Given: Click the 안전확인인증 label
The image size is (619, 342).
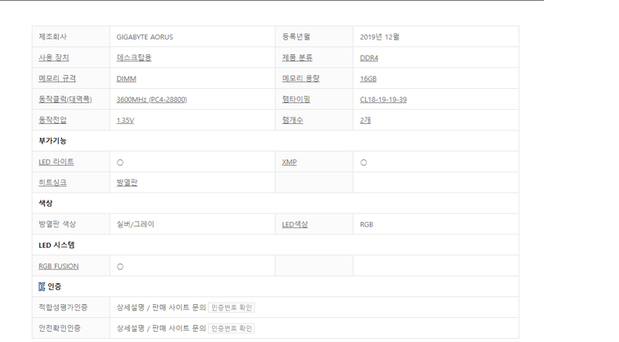Looking at the screenshot, I should point(60,328).
